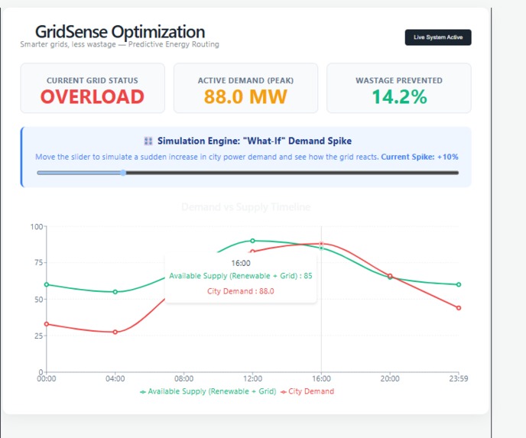
Task: Click City Demand : 88.0 in tooltip
Action: pos(241,291)
